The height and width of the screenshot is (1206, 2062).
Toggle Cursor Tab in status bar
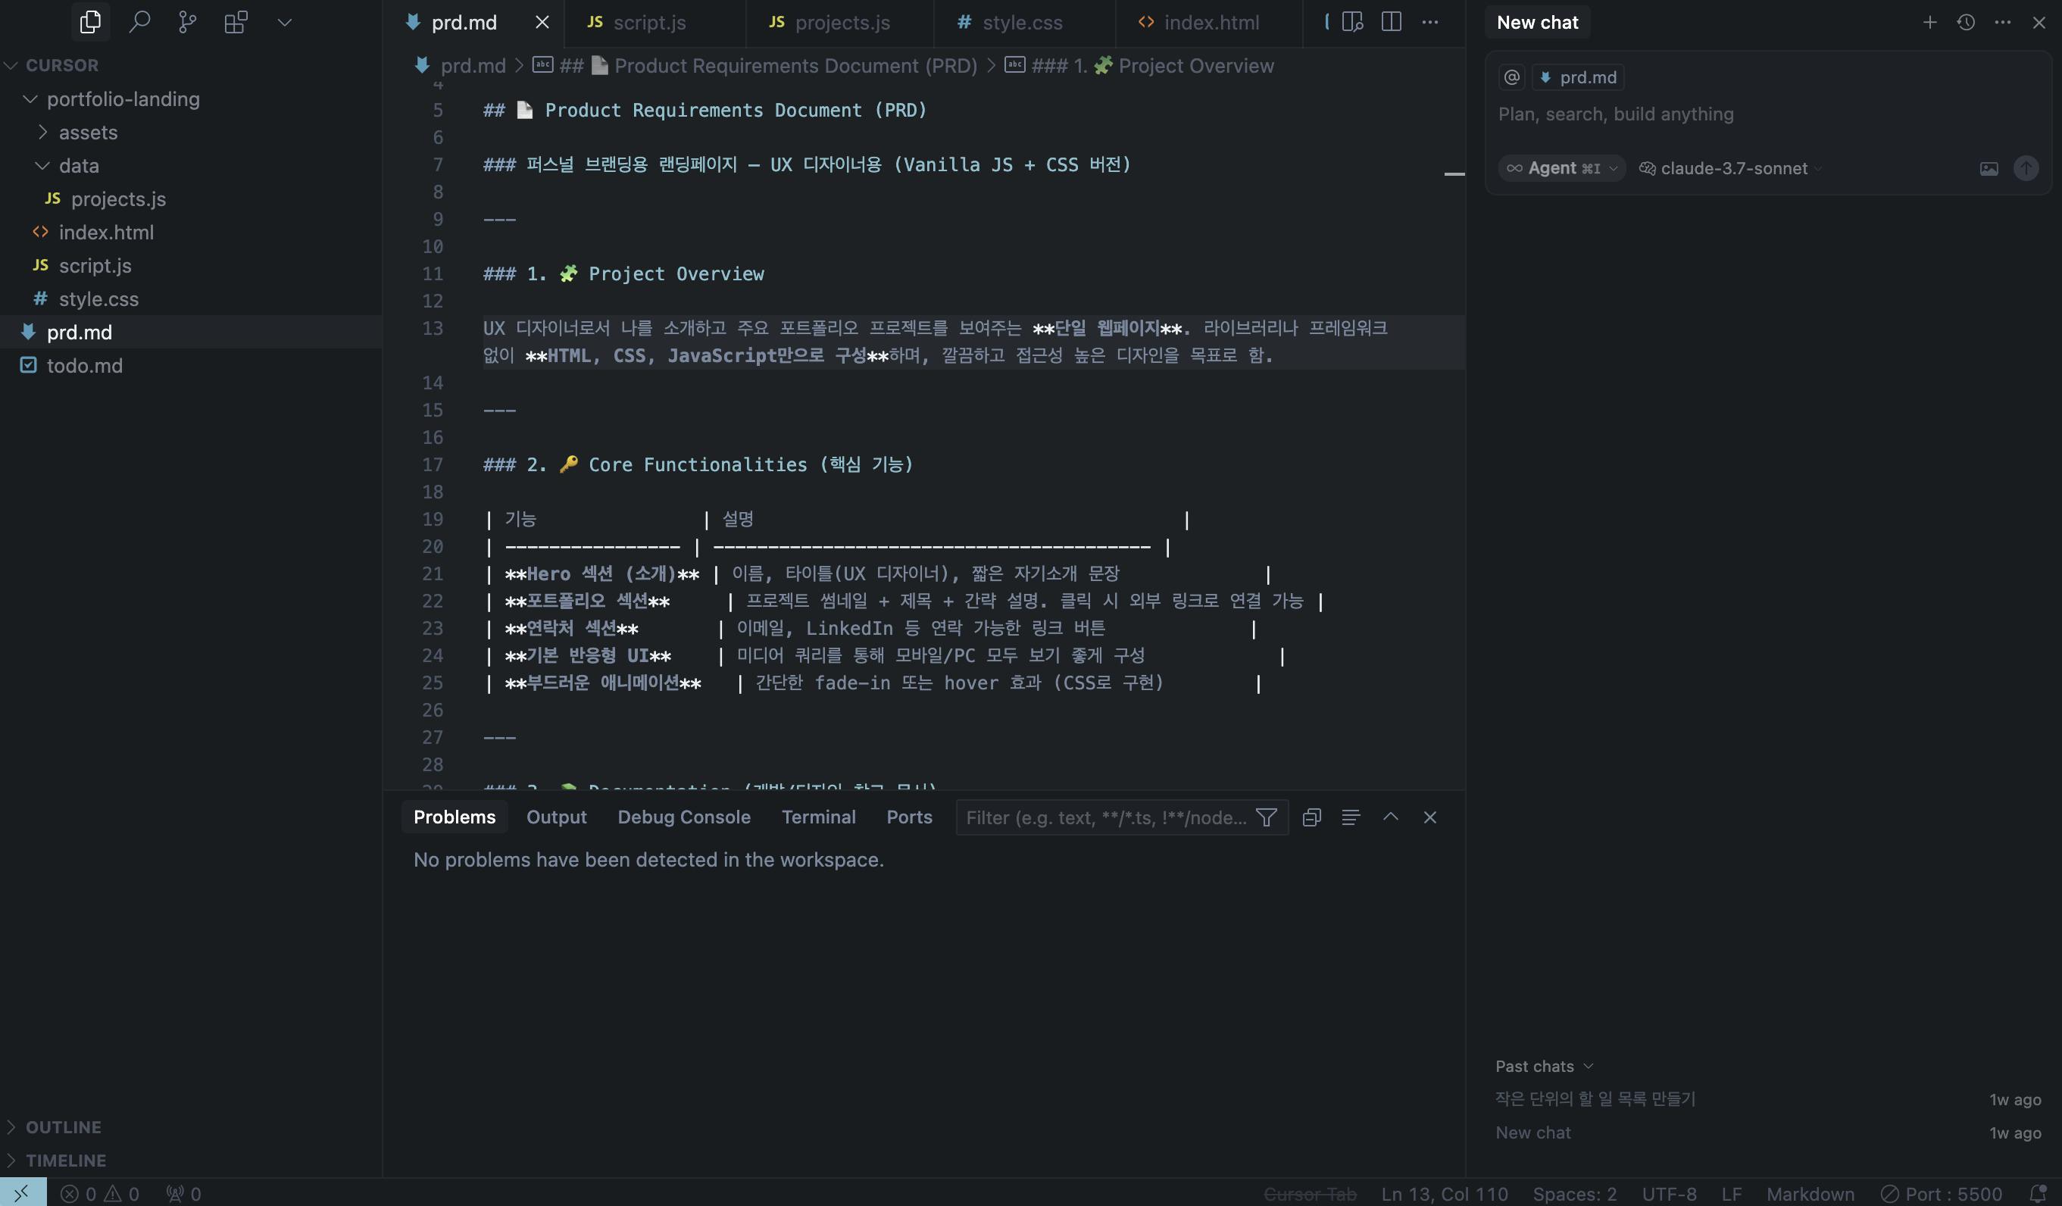1309,1194
